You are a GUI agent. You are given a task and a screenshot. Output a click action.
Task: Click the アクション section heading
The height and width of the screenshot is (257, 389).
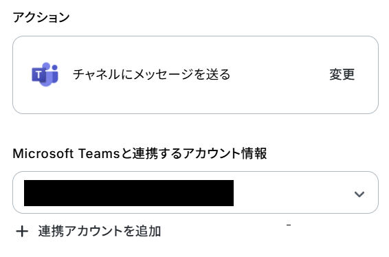coord(41,18)
